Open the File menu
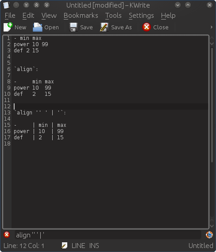Image resolution: width=216 pixels, height=252 pixels. [10, 16]
